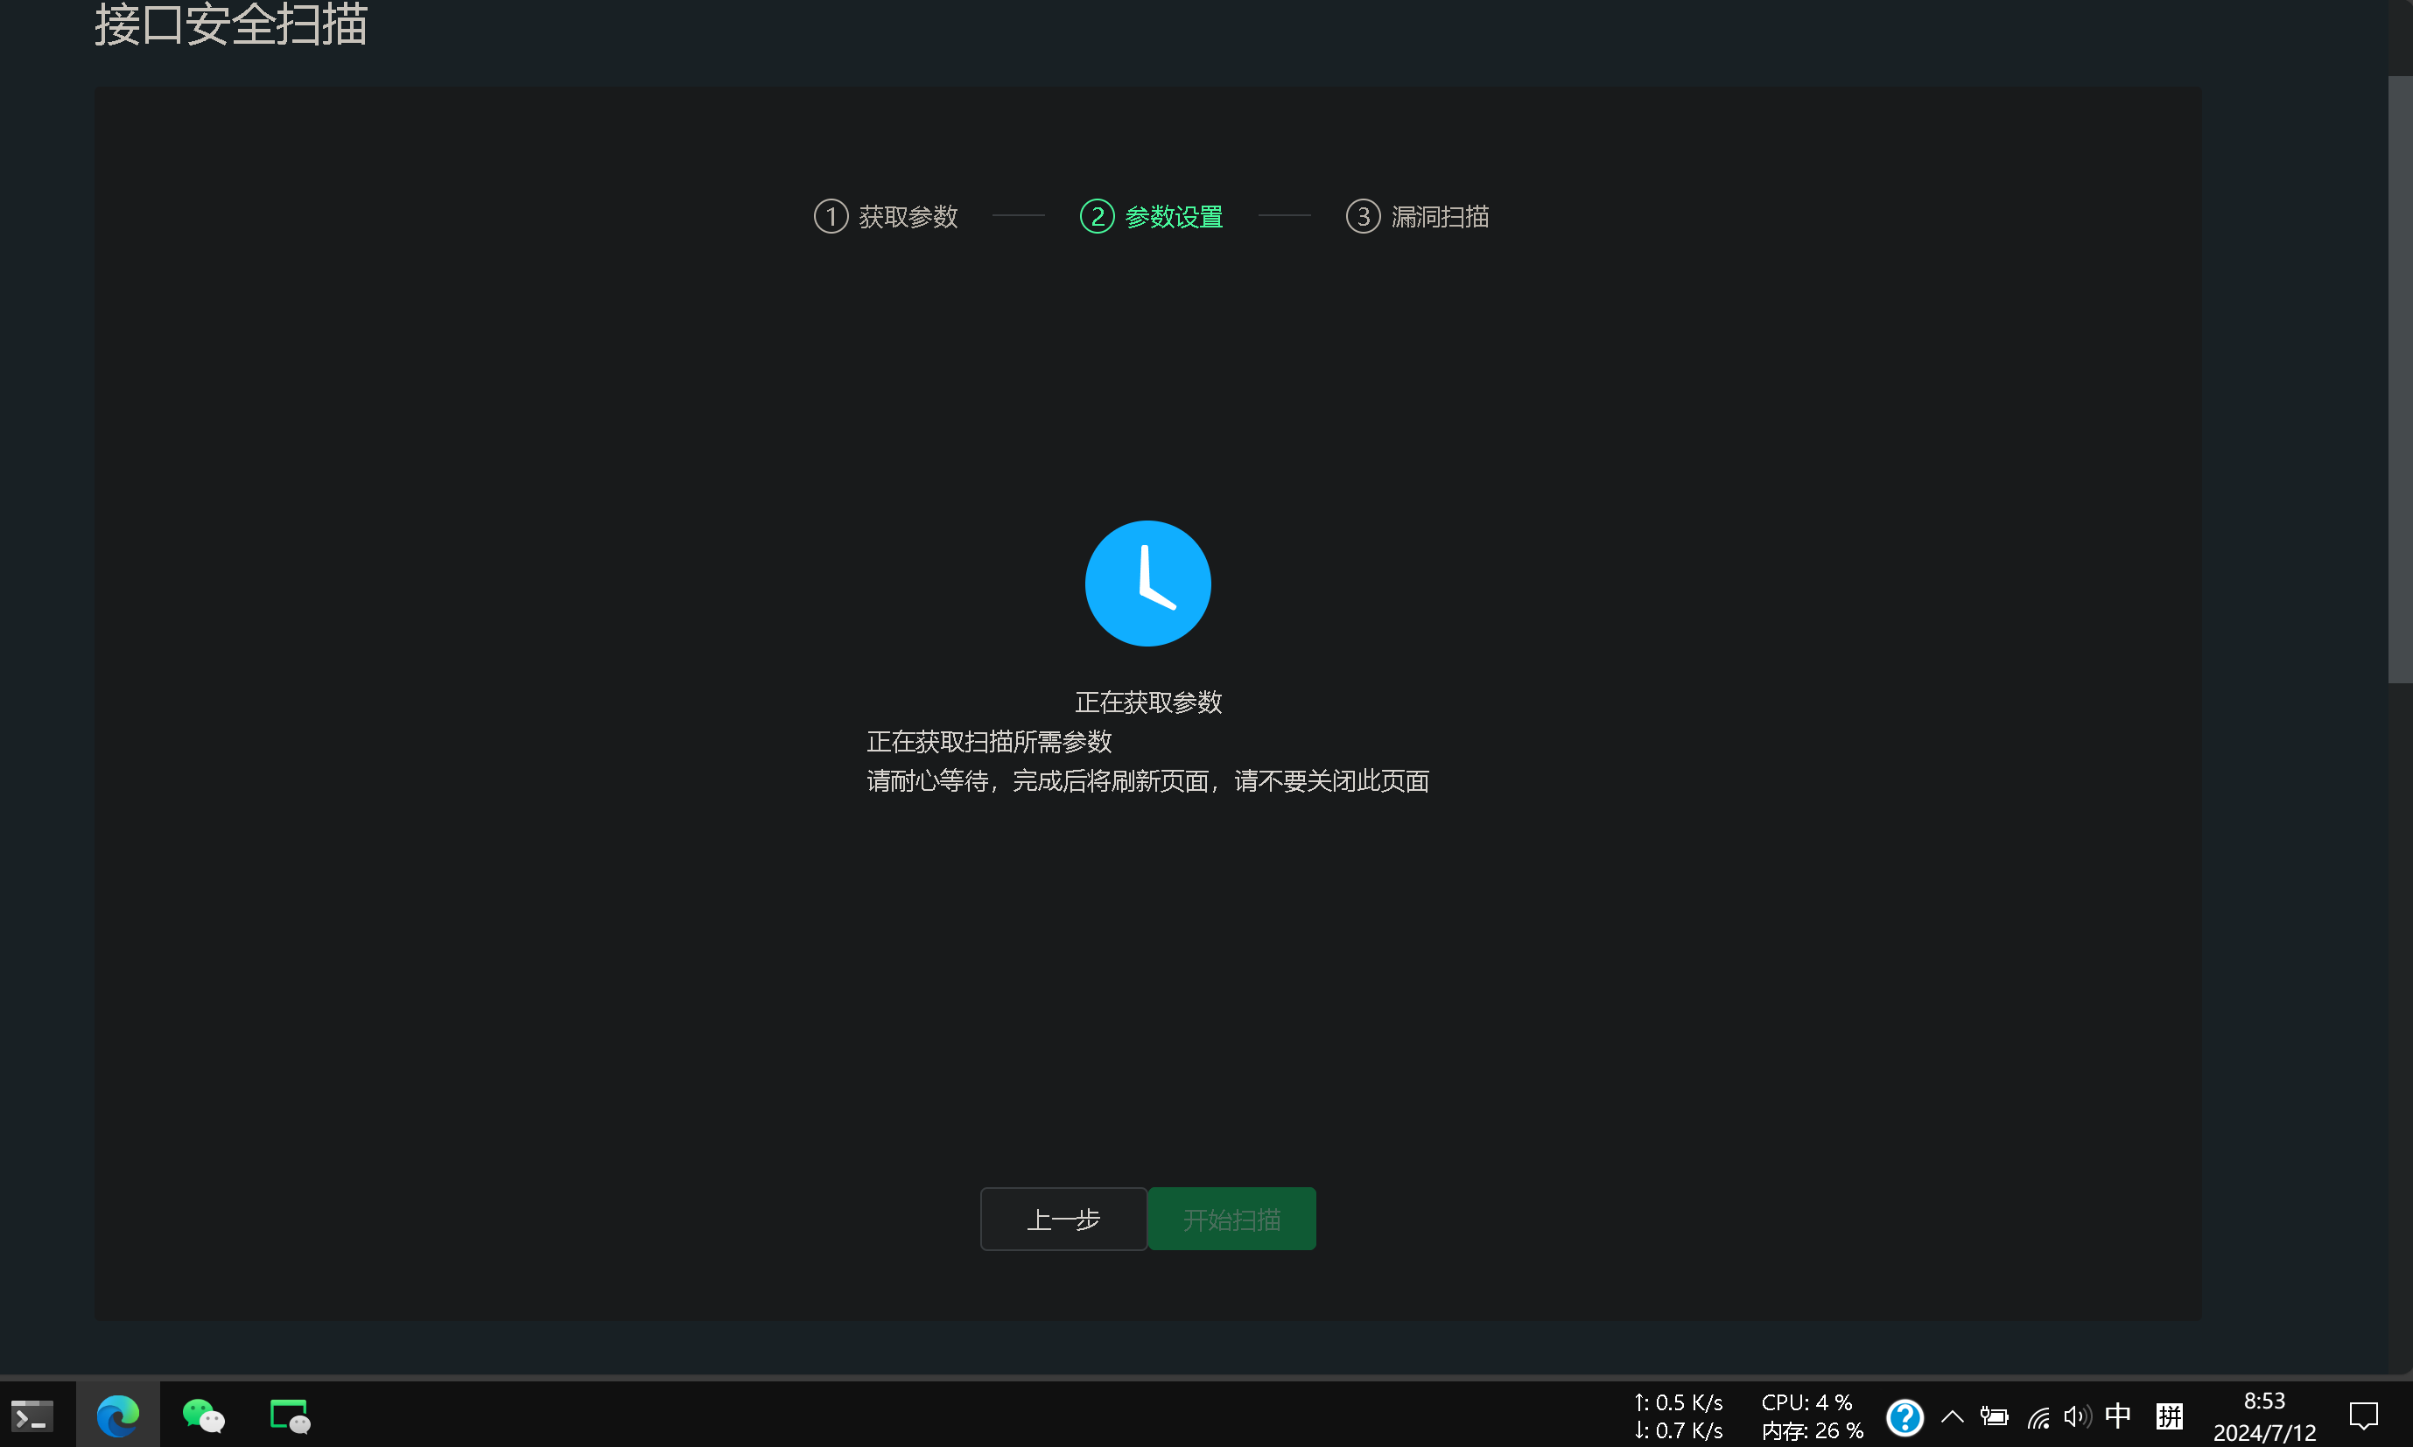This screenshot has height=1447, width=2413.
Task: Click the page's vertical scrollbar
Action: click(x=2399, y=381)
